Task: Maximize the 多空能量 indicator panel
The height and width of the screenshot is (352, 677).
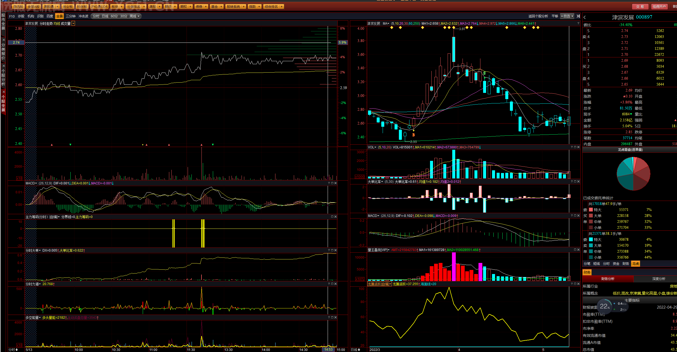Action: [x=332, y=317]
